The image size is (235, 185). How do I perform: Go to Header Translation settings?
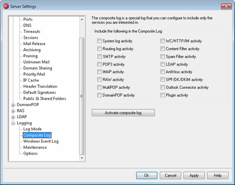[x=40, y=86]
